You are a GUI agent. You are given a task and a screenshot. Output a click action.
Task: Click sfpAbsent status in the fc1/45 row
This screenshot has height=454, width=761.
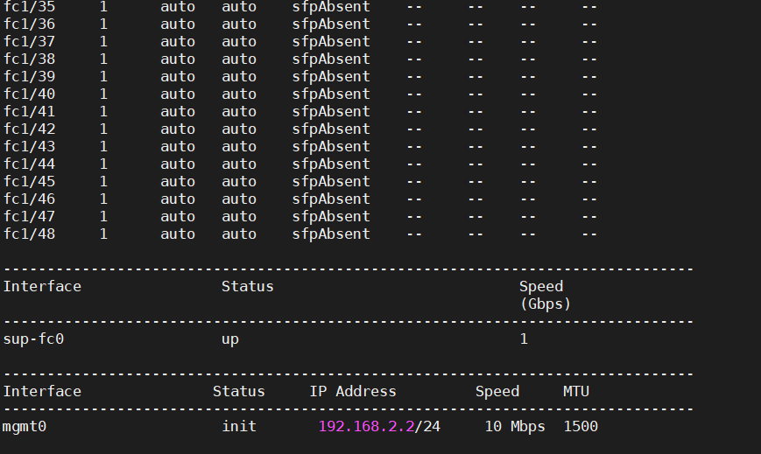point(331,181)
